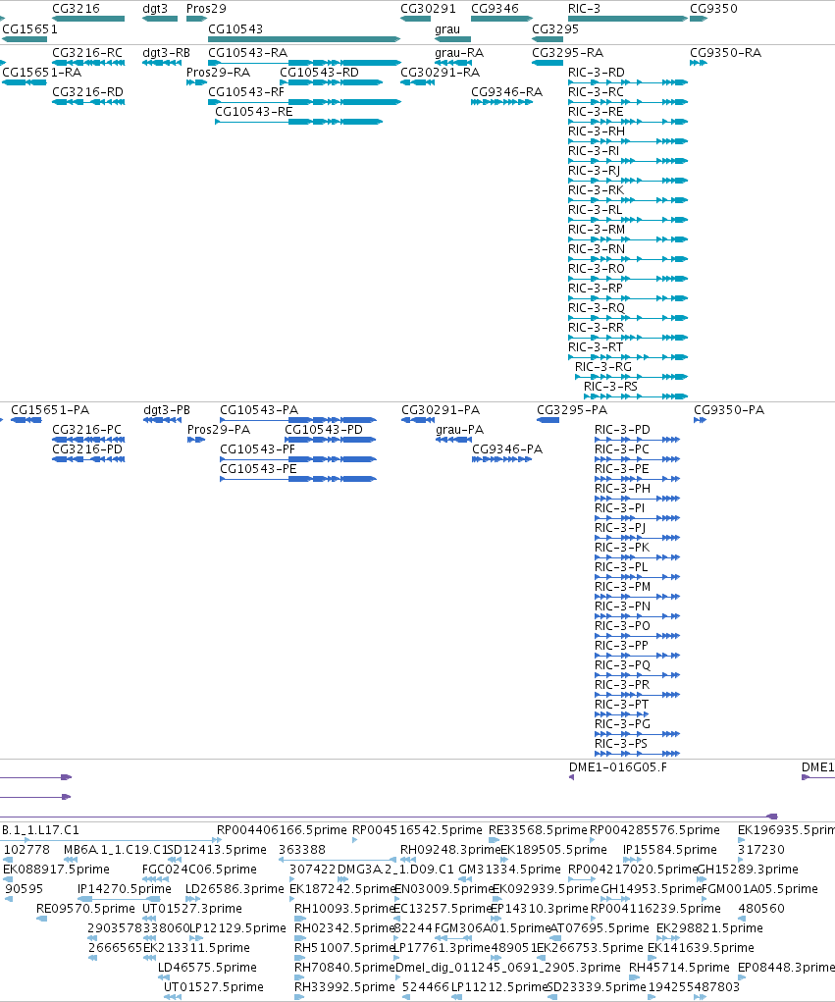Click transcript CG10543-RD
This screenshot has height=1002, width=835.
click(x=320, y=73)
